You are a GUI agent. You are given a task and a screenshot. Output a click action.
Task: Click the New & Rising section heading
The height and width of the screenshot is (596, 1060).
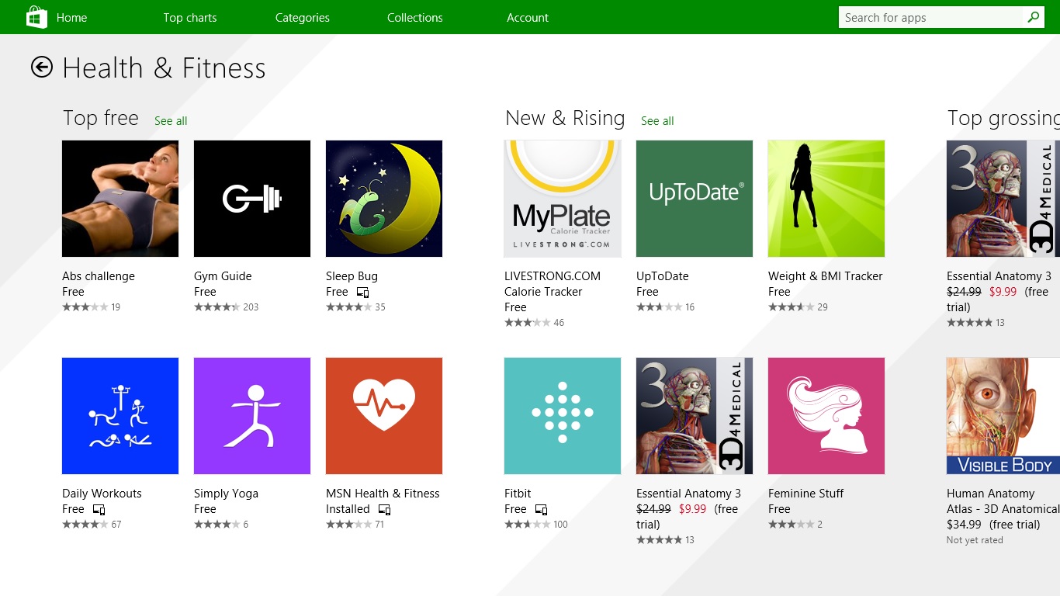(x=565, y=118)
